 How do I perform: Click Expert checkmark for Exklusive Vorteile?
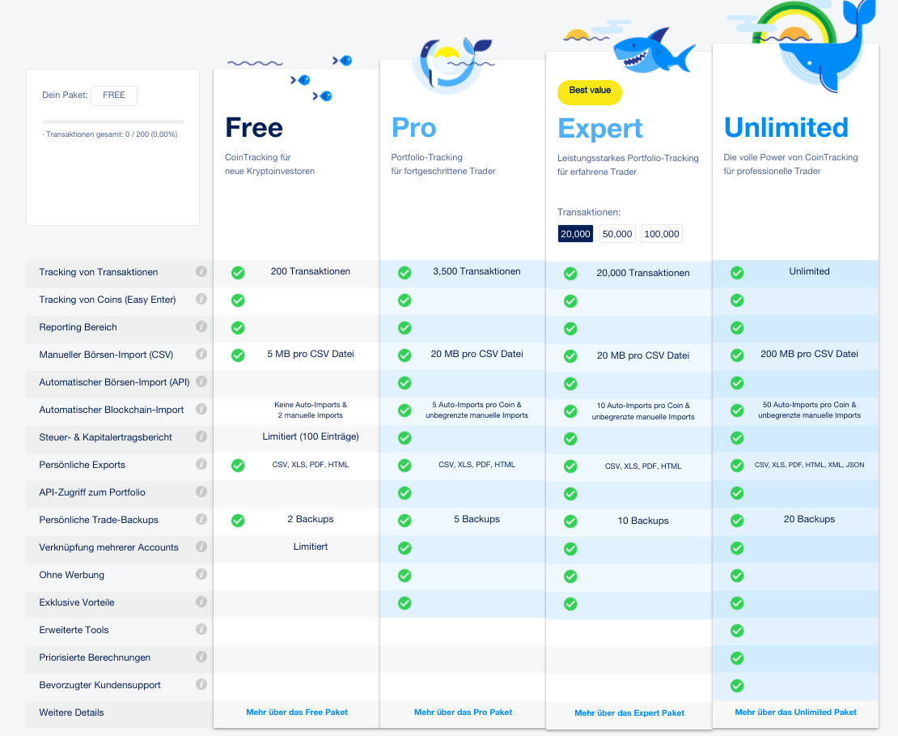(x=570, y=604)
